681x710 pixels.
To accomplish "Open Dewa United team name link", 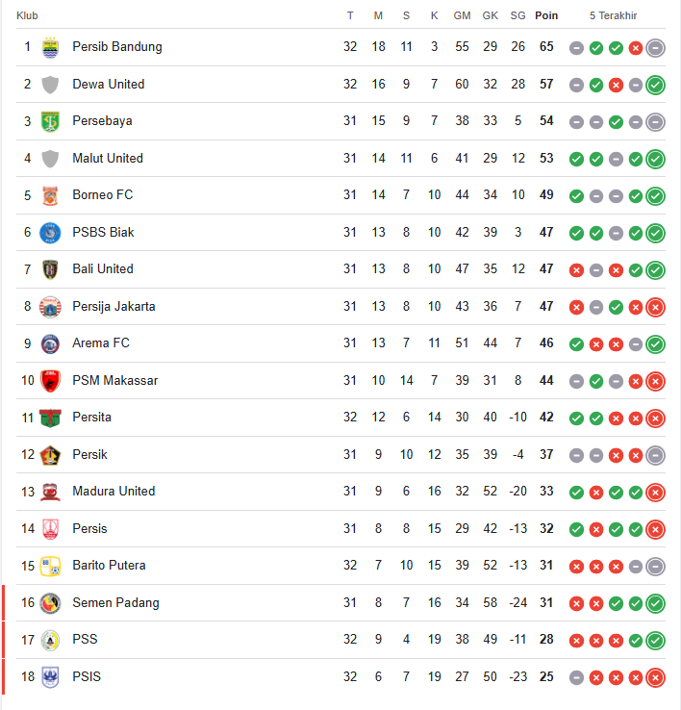I will [109, 85].
